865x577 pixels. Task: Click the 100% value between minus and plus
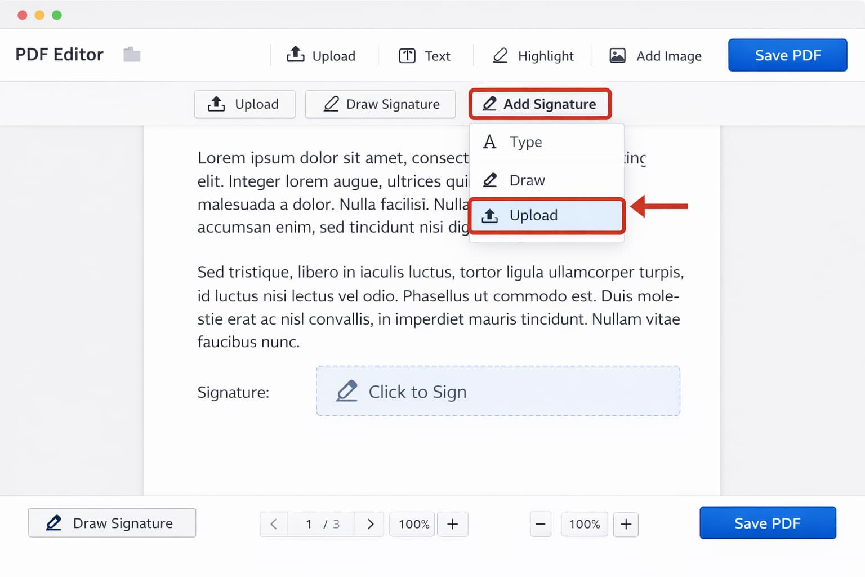[585, 524]
